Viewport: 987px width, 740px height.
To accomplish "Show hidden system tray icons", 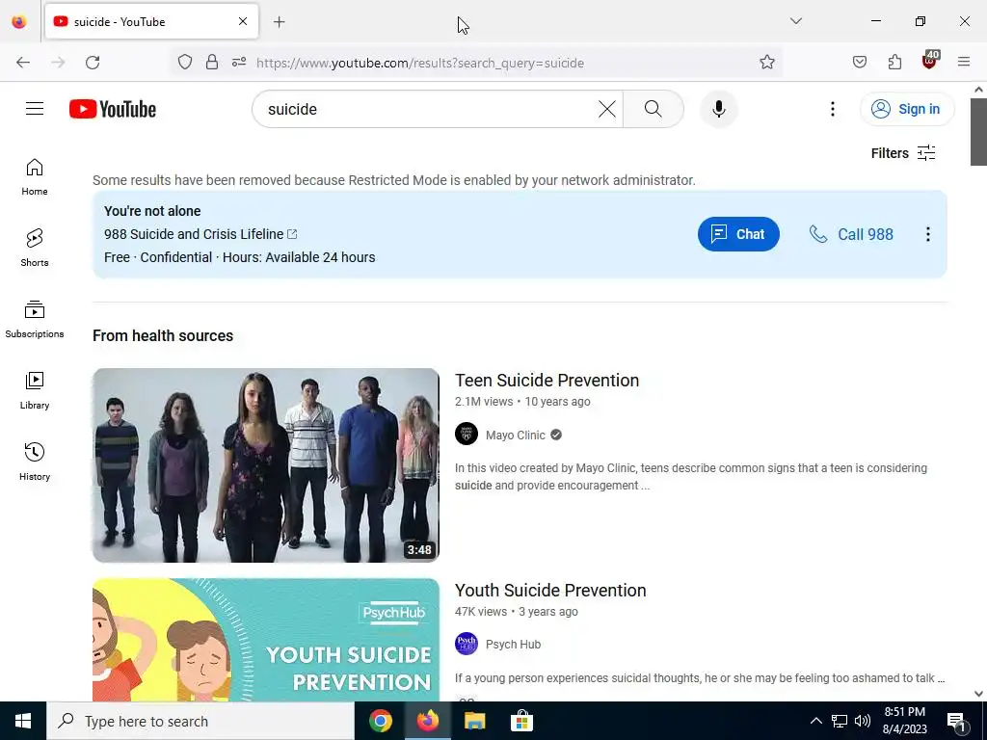I will pyautogui.click(x=815, y=721).
